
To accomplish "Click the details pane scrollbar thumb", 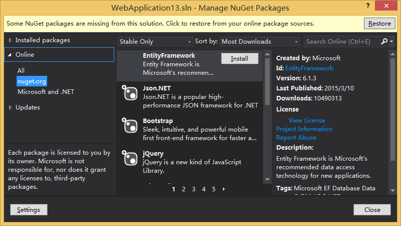I will tap(392, 109).
